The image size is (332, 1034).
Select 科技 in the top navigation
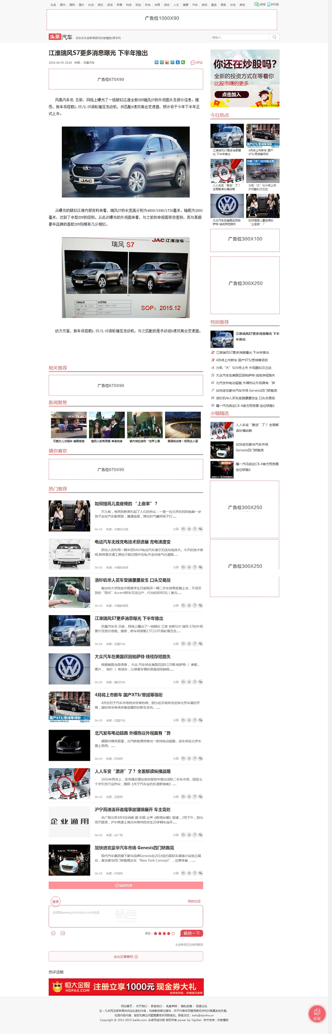[x=129, y=5]
